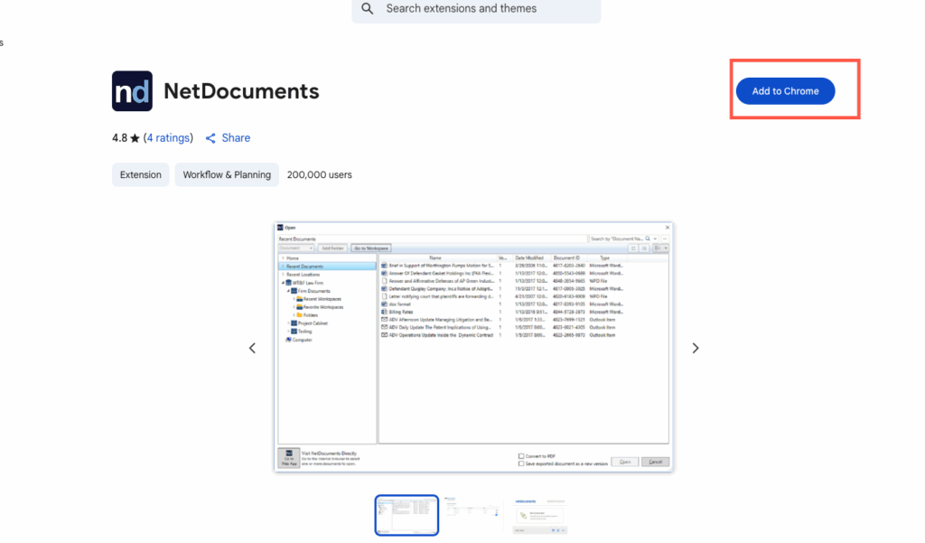Enable the "Convert to PDF" checkbox
This screenshot has height=543, width=925.
[x=520, y=455]
